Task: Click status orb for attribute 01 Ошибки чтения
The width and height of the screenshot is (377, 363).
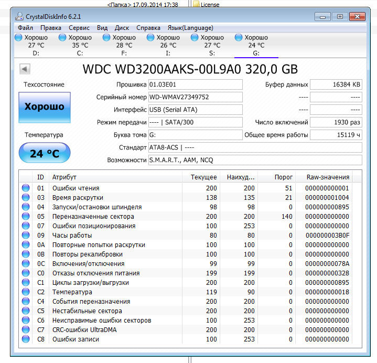Action: tap(26, 188)
